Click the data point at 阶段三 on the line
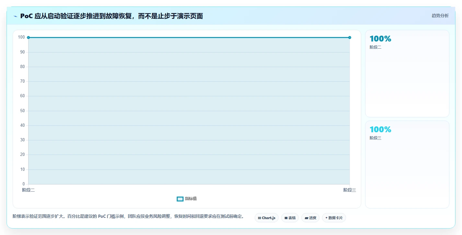 click(x=350, y=38)
